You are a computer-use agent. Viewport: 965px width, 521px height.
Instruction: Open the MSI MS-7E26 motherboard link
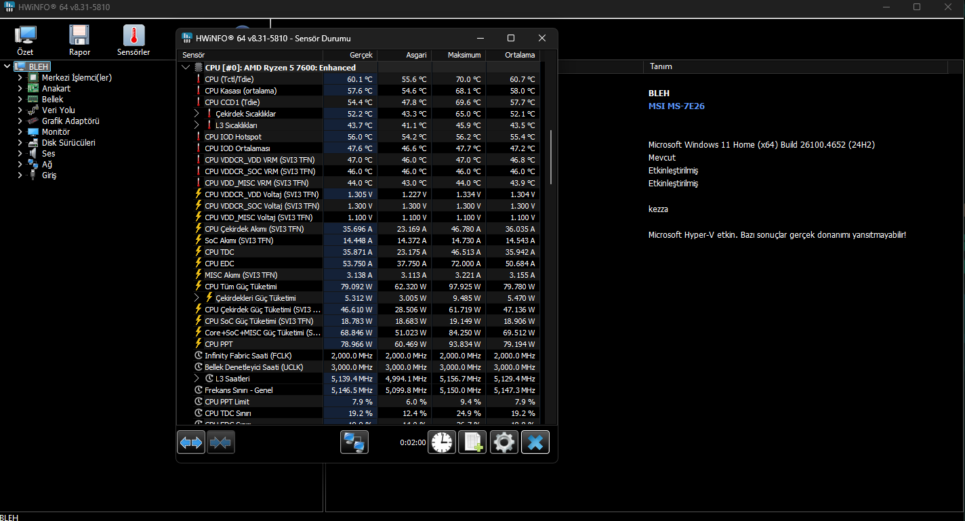click(676, 106)
